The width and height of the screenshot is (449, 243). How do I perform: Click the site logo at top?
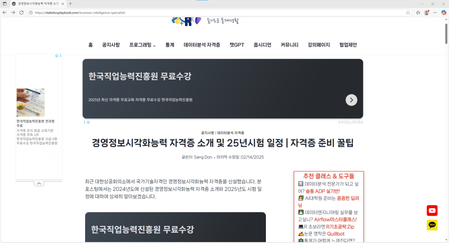[205, 21]
